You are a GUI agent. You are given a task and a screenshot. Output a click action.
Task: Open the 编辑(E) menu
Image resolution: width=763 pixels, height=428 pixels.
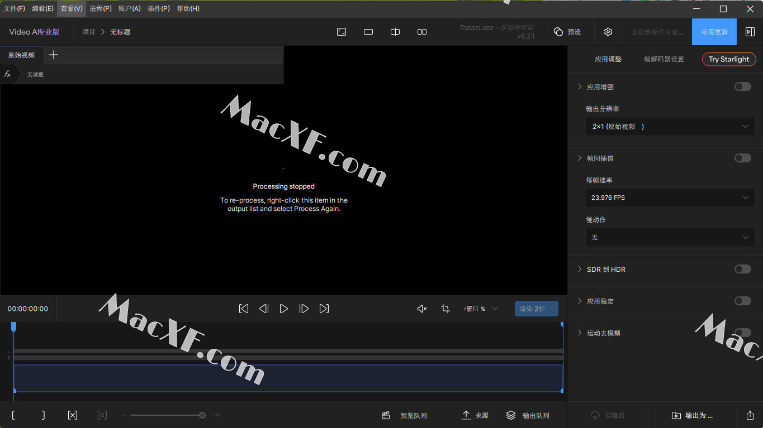coord(43,8)
